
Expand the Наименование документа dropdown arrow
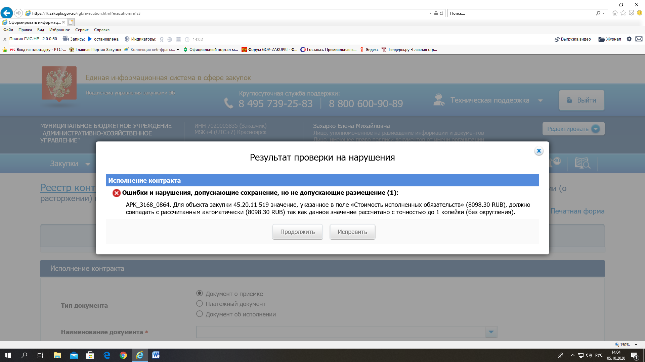tap(491, 332)
